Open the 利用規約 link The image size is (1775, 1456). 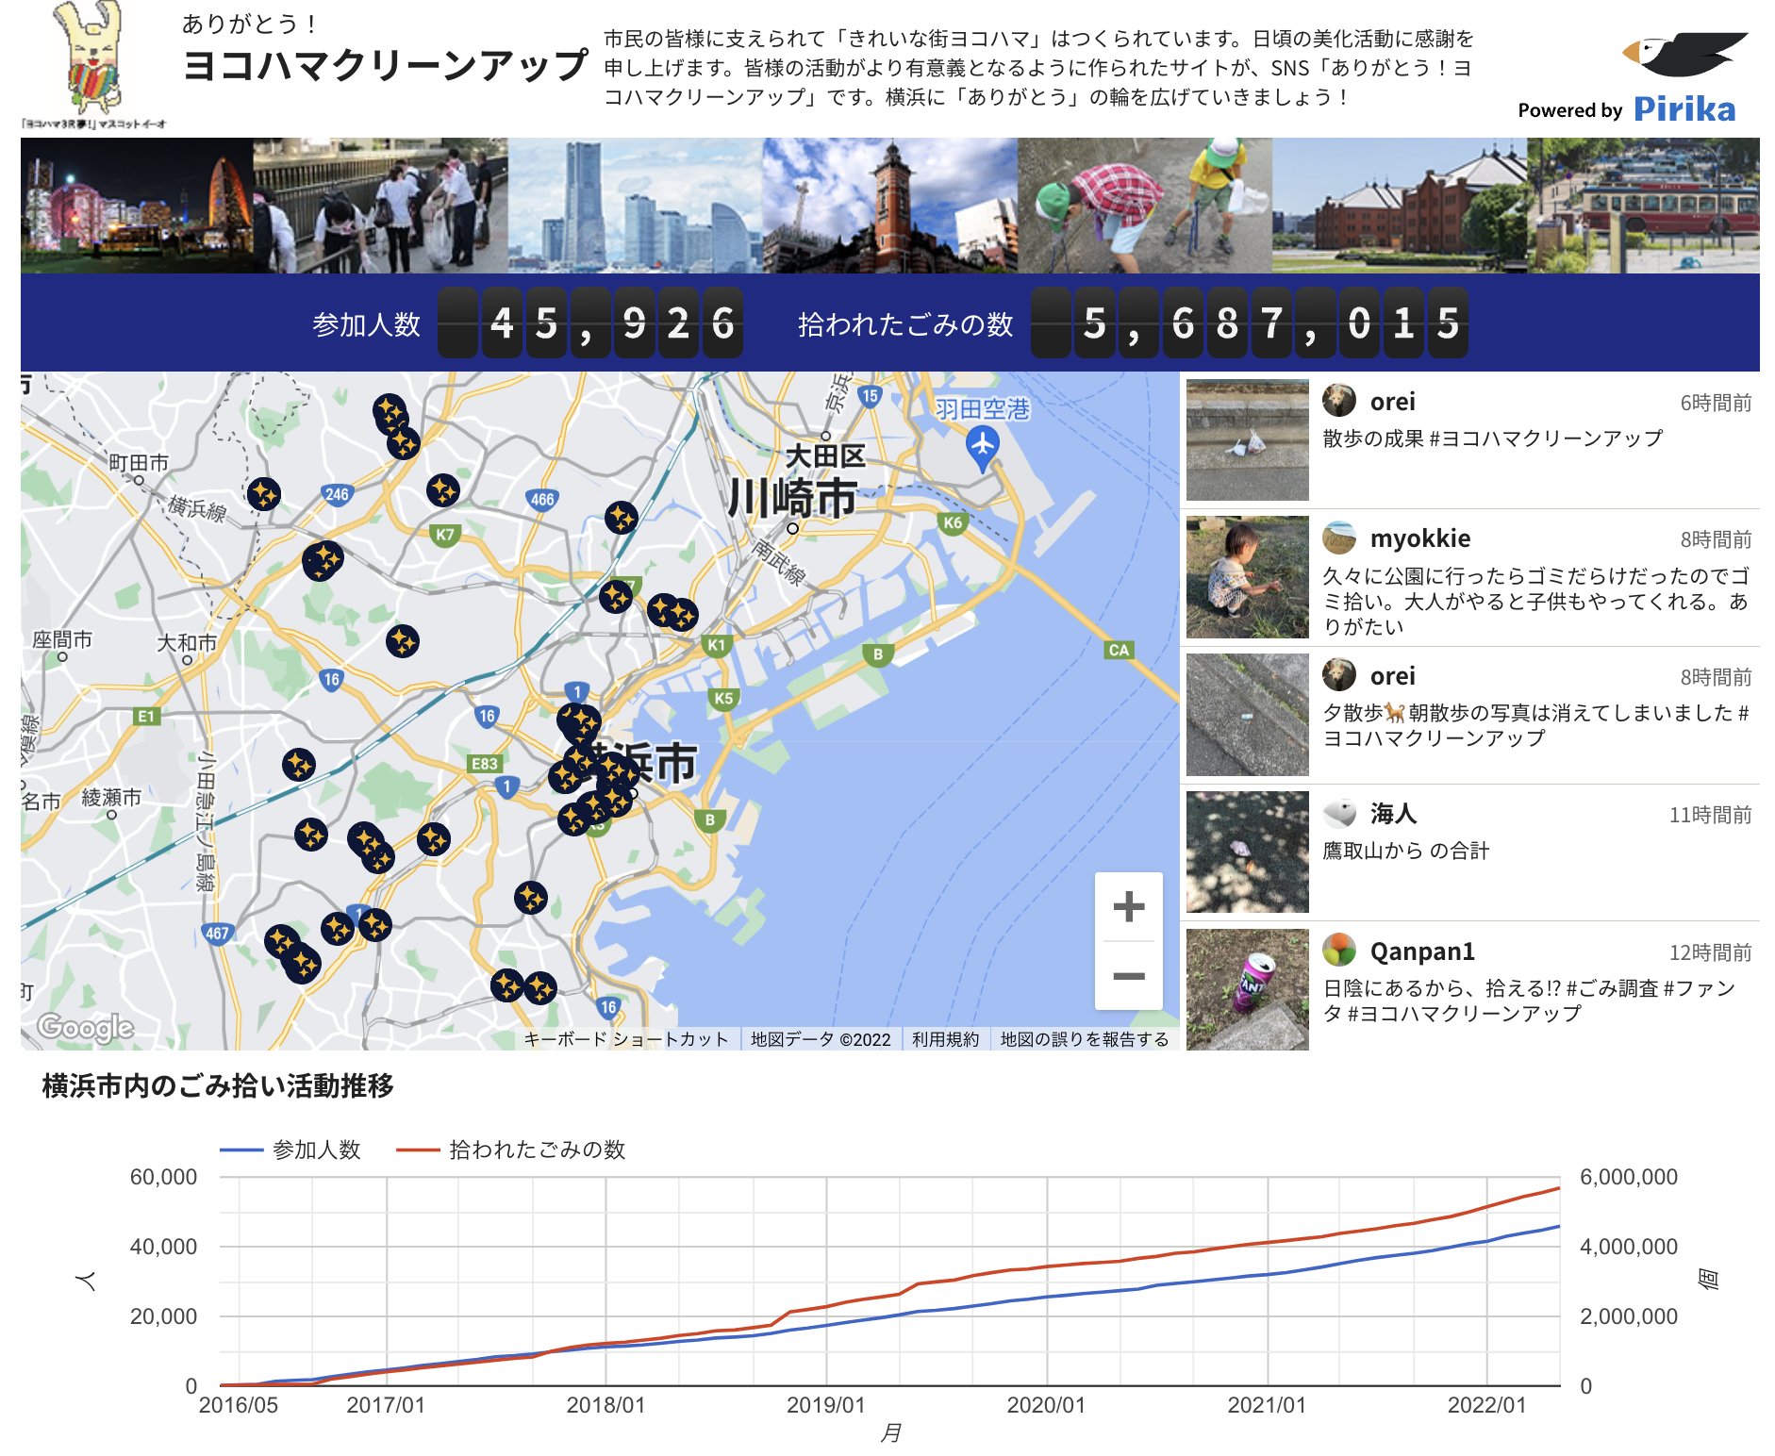944,1038
